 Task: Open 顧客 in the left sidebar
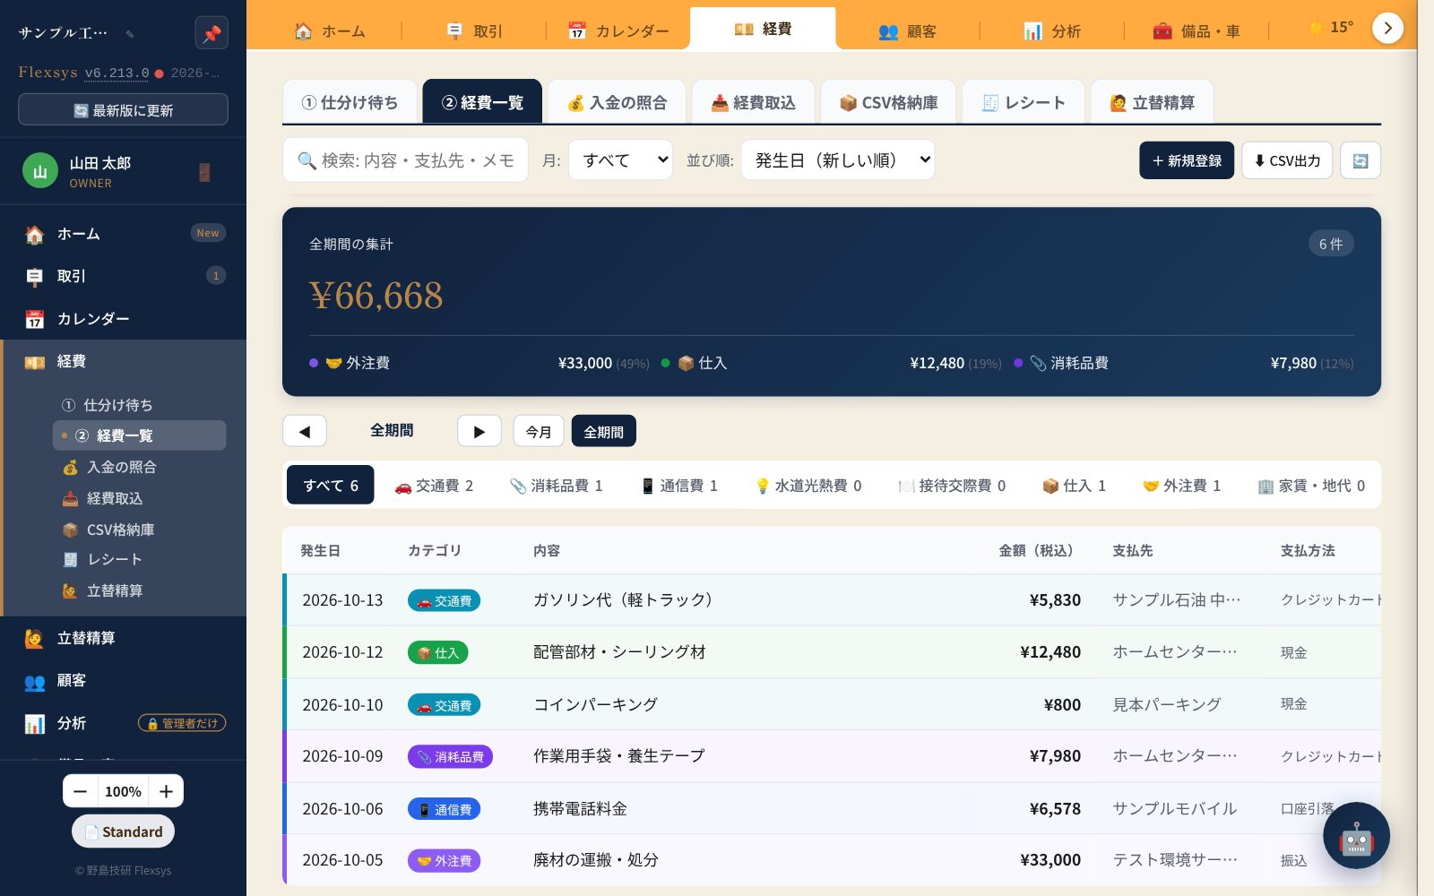click(123, 681)
